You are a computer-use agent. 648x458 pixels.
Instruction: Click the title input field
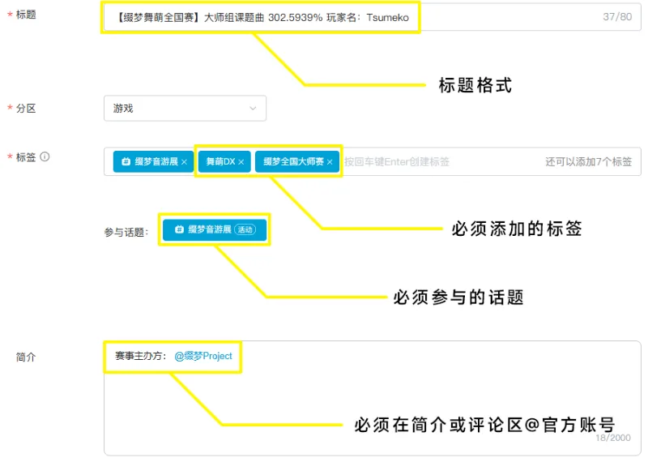(x=372, y=17)
